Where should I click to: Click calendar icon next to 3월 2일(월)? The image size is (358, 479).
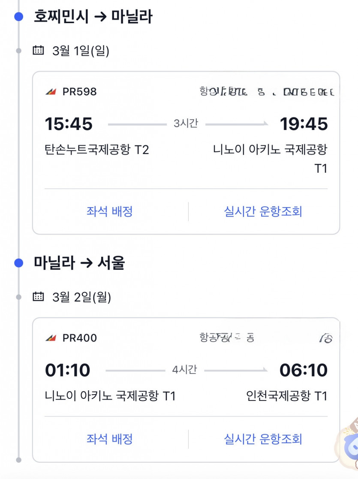(x=39, y=296)
